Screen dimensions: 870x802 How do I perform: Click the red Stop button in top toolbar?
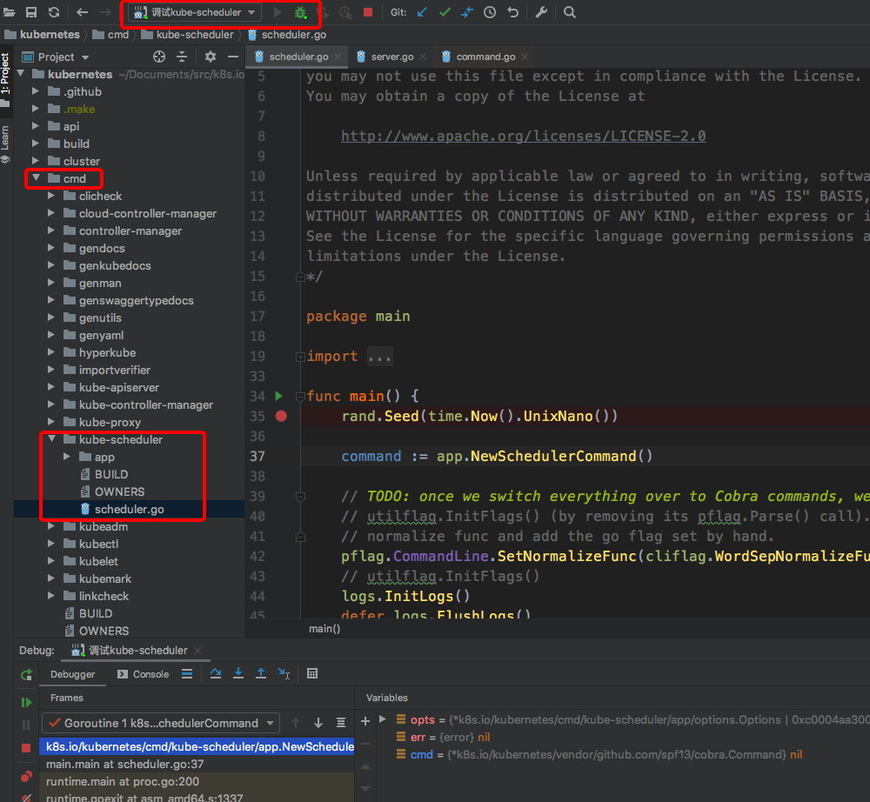coord(368,13)
